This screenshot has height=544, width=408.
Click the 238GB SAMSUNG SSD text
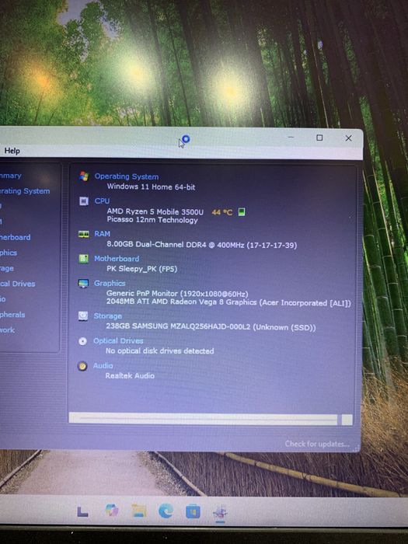click(x=211, y=326)
